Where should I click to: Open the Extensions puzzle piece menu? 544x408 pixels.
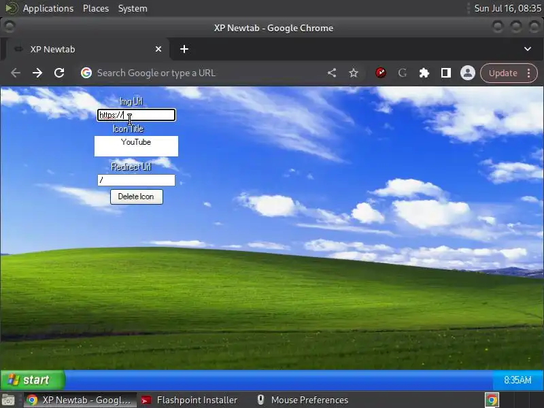(x=424, y=73)
